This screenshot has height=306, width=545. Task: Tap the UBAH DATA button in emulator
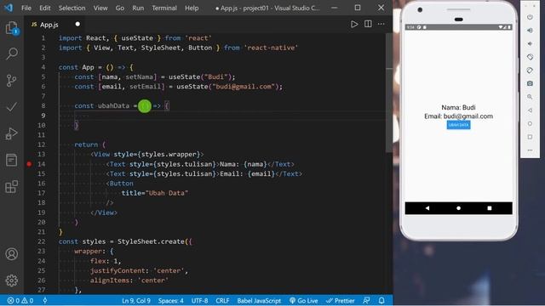coord(458,125)
